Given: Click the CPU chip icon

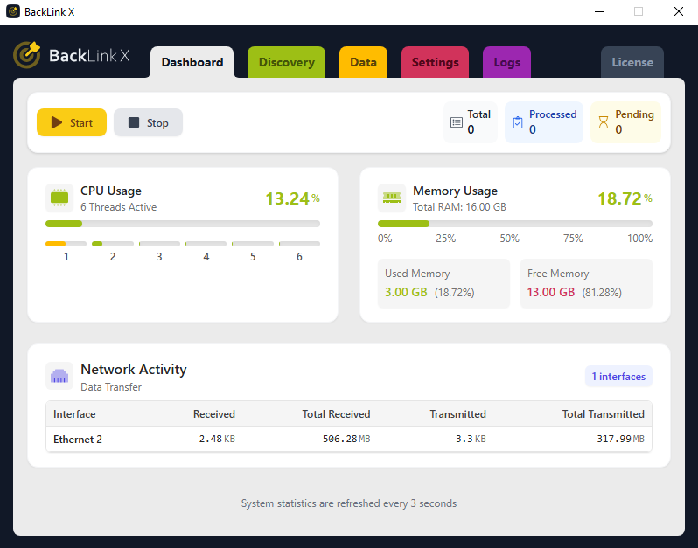Looking at the screenshot, I should tap(59, 198).
